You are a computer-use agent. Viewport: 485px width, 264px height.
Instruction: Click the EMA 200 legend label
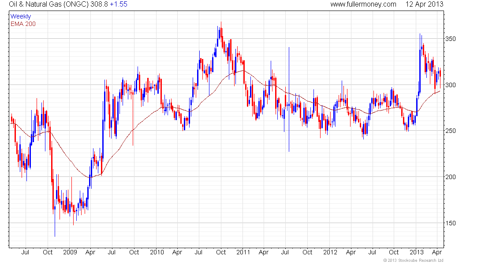pos(23,23)
